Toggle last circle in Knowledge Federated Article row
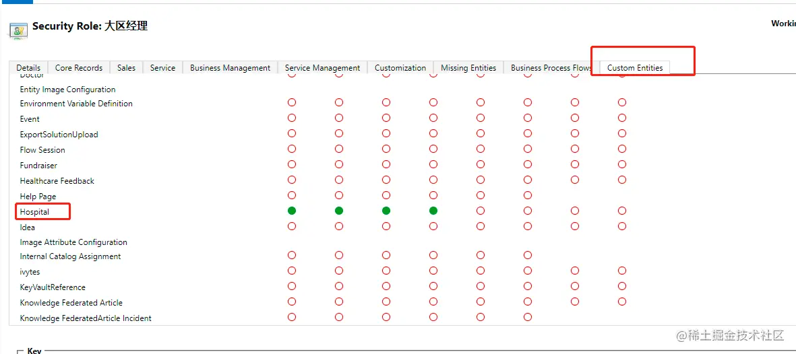This screenshot has width=796, height=354. [622, 302]
